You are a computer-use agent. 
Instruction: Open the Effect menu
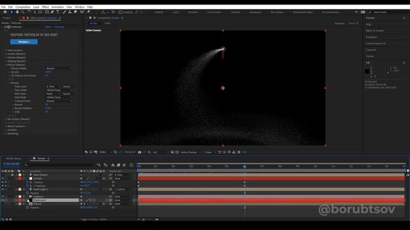pos(45,7)
